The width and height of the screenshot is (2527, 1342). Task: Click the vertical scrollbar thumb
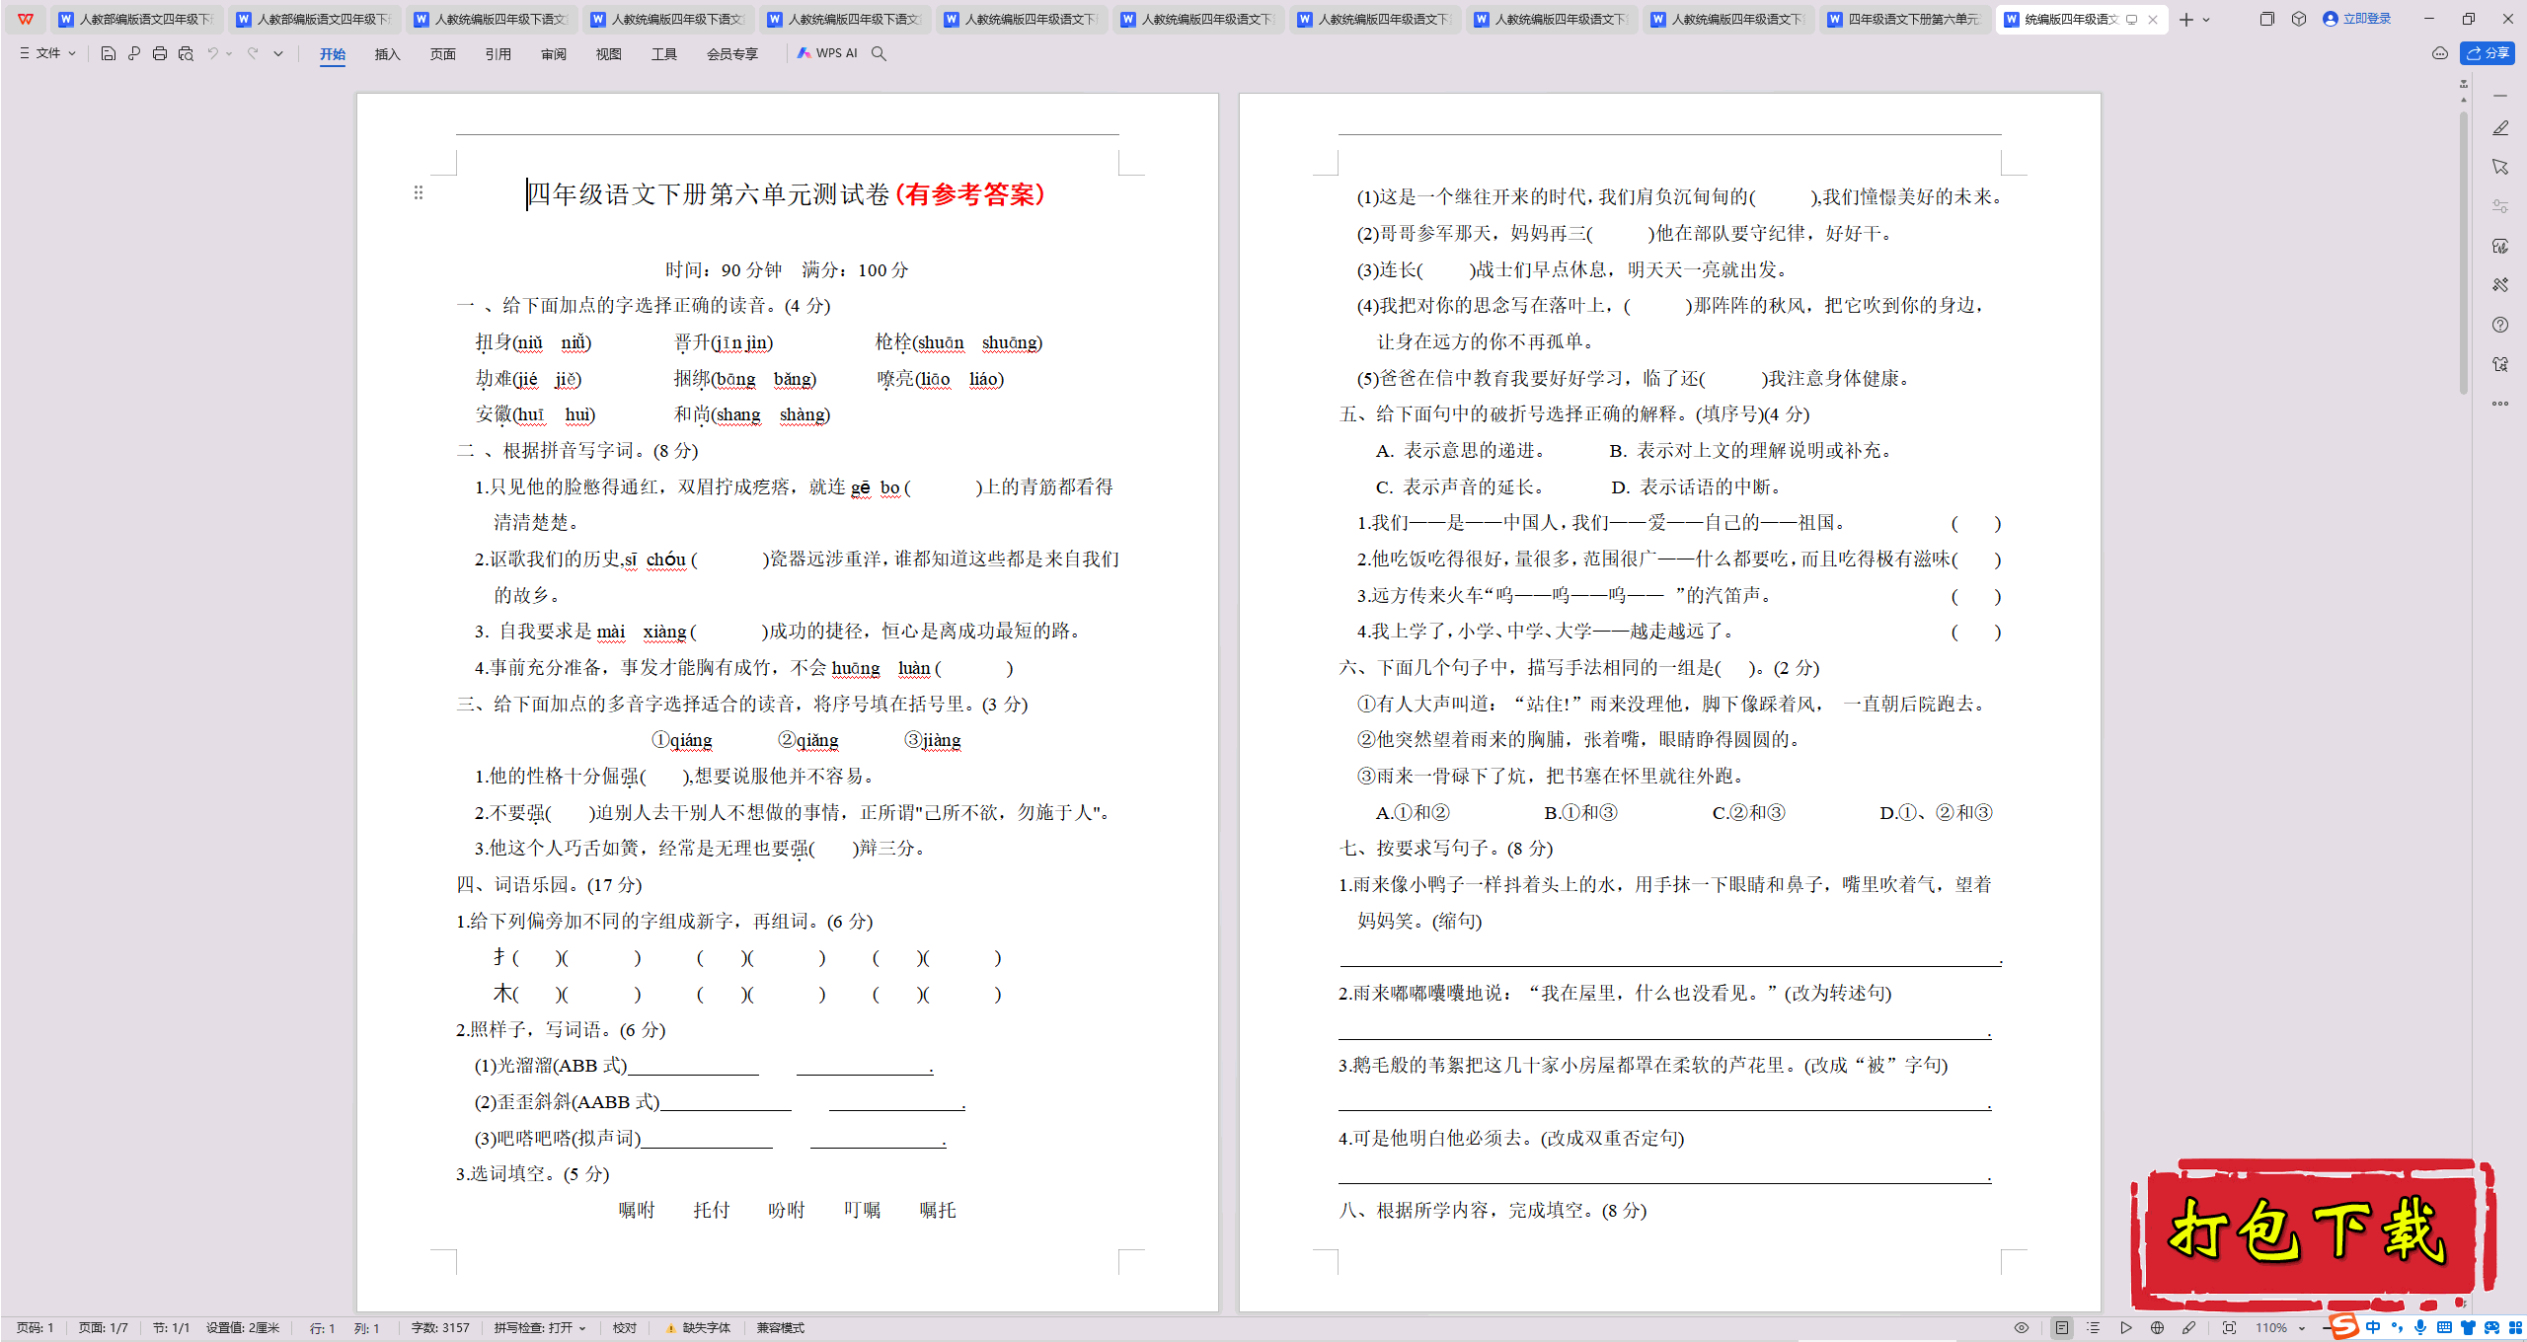pyautogui.click(x=2464, y=252)
